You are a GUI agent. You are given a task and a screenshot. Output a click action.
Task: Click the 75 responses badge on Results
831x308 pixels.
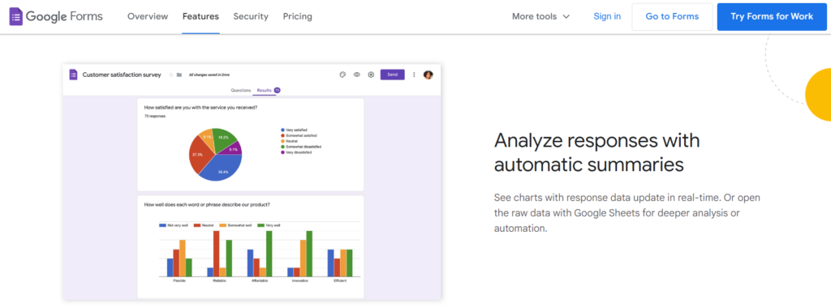click(278, 91)
